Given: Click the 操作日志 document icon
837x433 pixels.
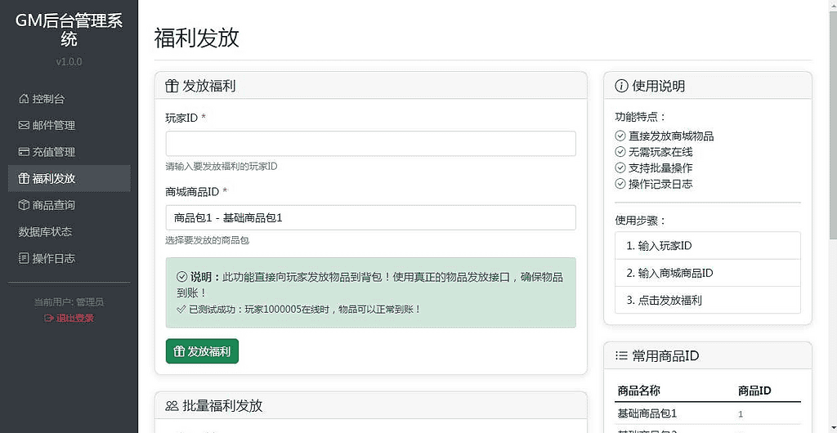Looking at the screenshot, I should 24,258.
